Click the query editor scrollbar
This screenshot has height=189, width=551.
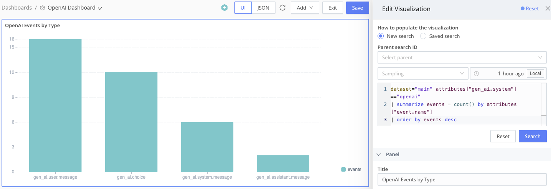pyautogui.click(x=544, y=104)
